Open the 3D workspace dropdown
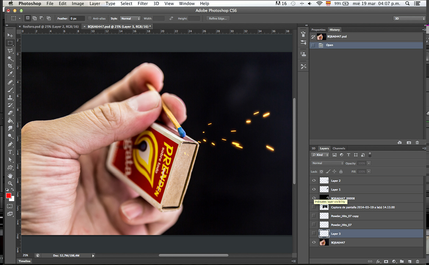 point(409,18)
